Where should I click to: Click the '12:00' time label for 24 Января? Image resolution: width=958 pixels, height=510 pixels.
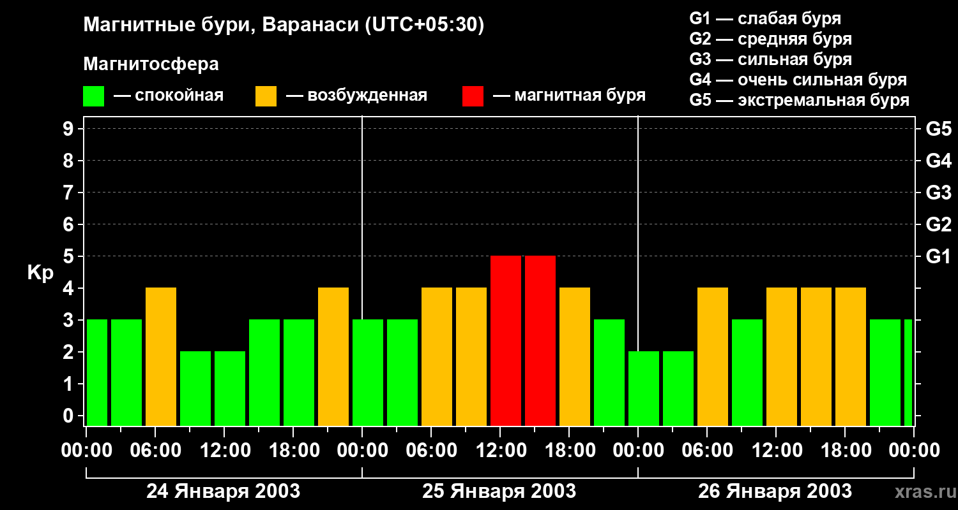224,451
